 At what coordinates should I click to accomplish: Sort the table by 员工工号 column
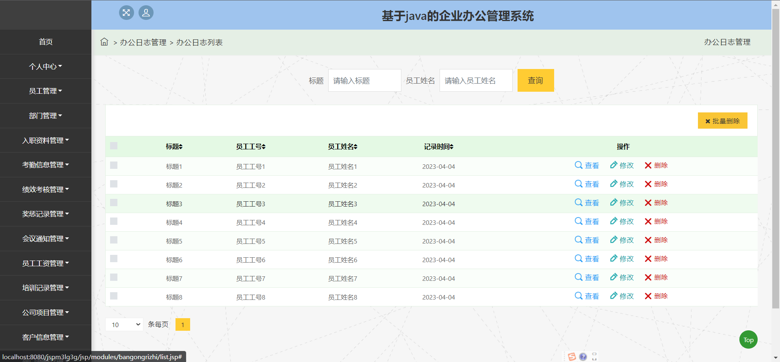263,147
